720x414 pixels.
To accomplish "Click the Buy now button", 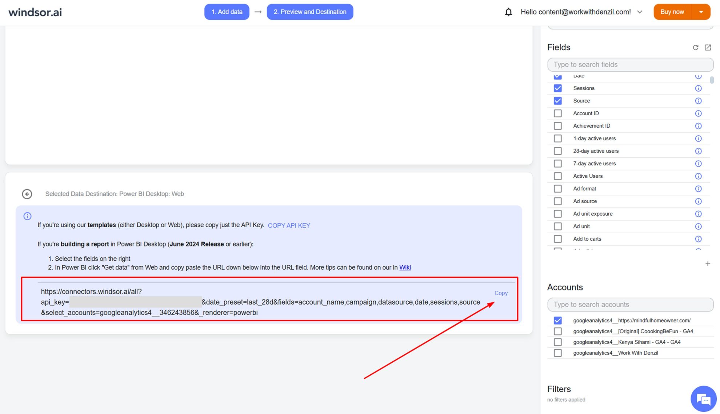I will click(x=672, y=12).
